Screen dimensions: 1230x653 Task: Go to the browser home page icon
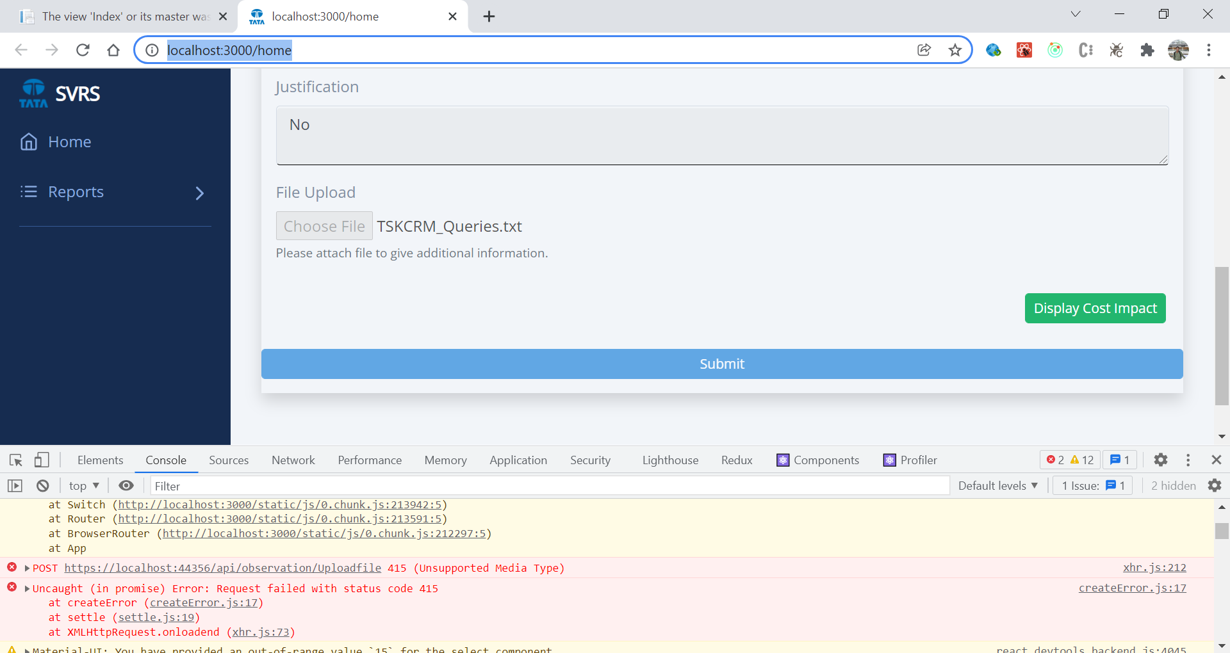click(113, 50)
